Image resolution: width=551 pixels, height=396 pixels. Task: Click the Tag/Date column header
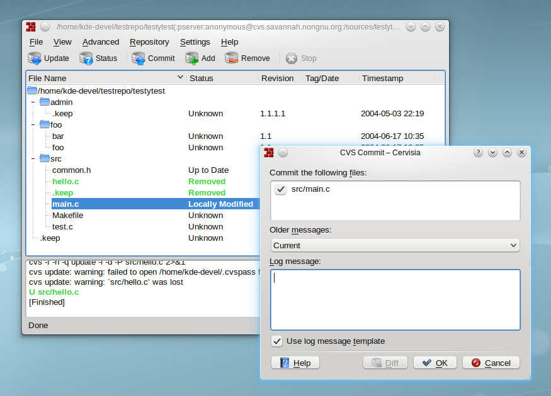coord(322,78)
